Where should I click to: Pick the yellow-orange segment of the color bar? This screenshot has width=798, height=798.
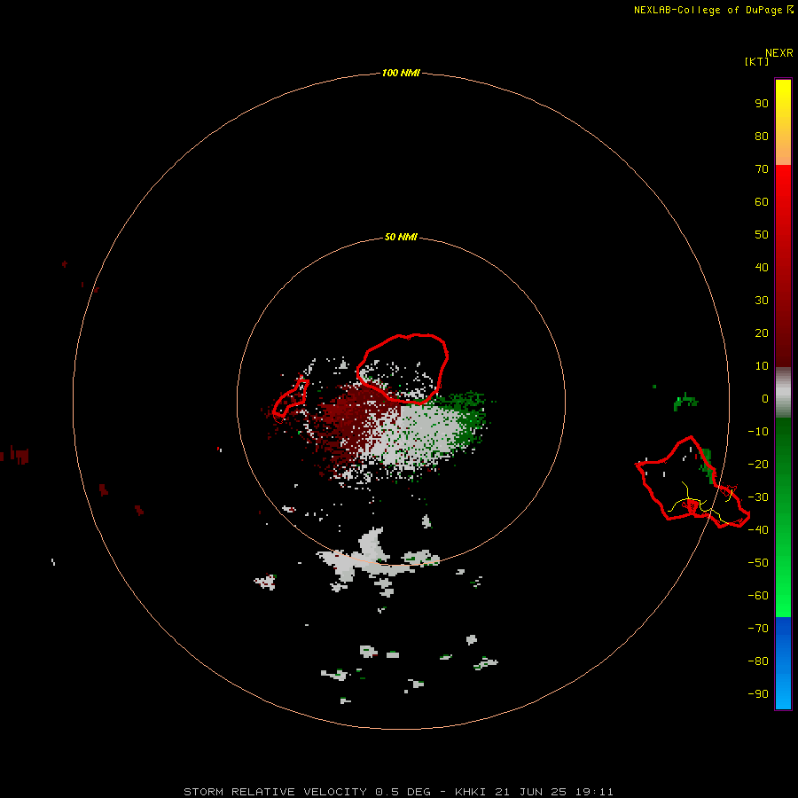783,122
